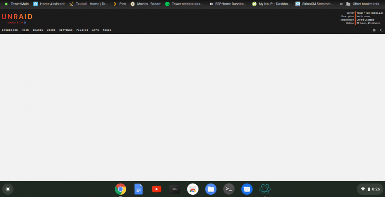
Task: Click the logout icon in Unraid header
Action: 374,30
